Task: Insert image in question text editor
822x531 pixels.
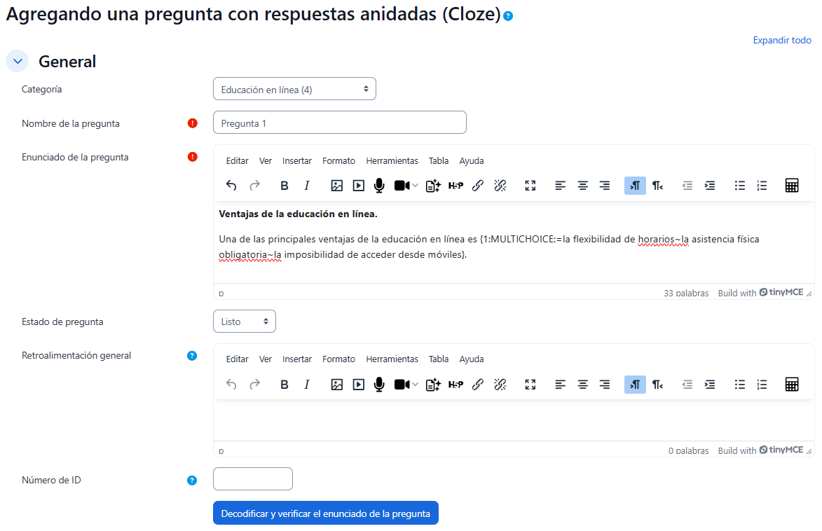Action: [337, 186]
